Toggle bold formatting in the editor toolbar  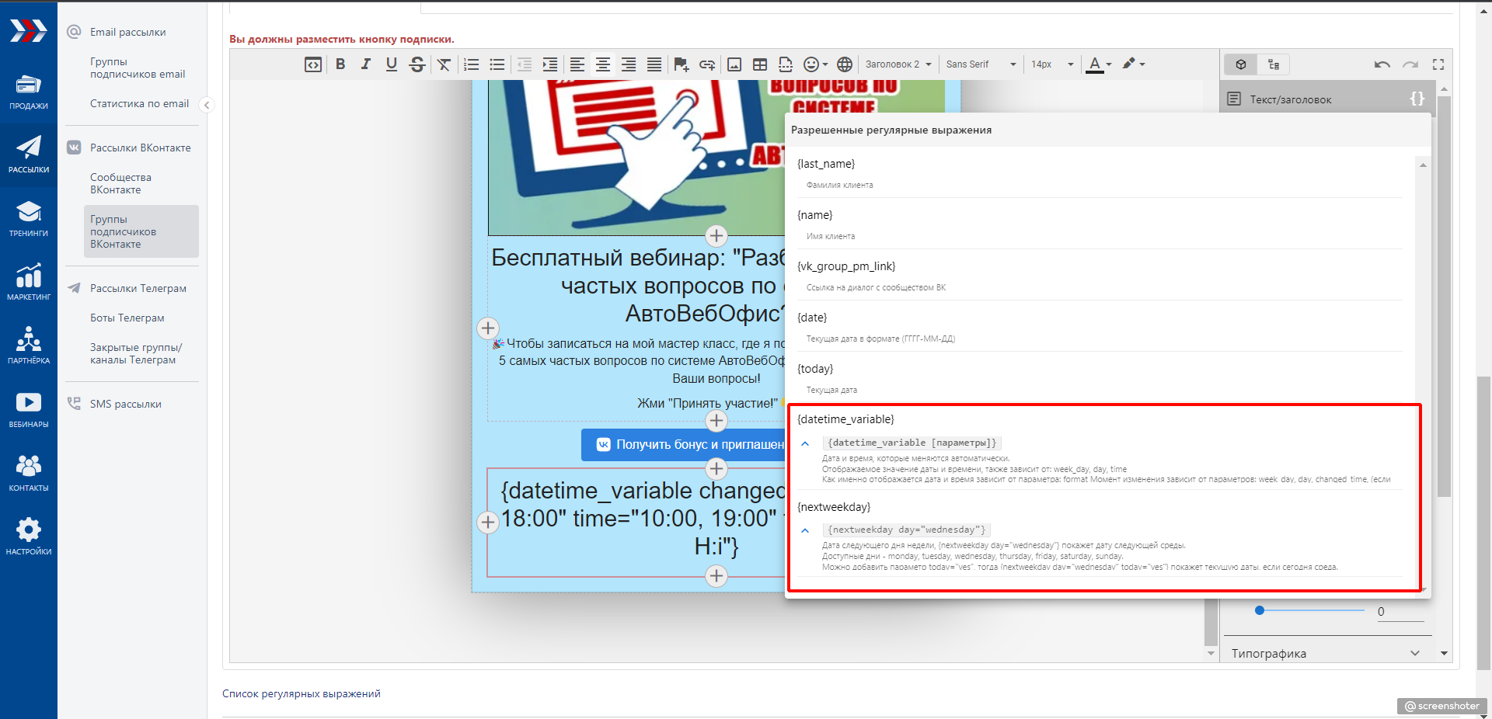pos(340,64)
